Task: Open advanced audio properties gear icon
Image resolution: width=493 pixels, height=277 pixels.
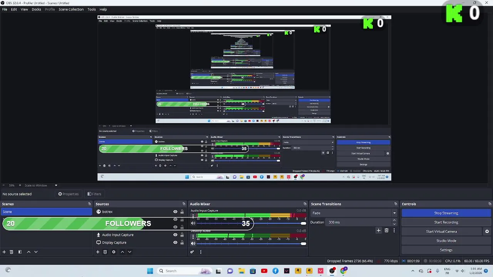Action: pyautogui.click(x=192, y=252)
